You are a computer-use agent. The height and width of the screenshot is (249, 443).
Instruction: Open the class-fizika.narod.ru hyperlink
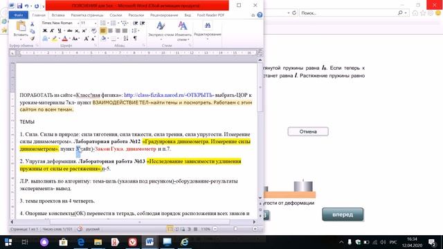tap(169, 95)
